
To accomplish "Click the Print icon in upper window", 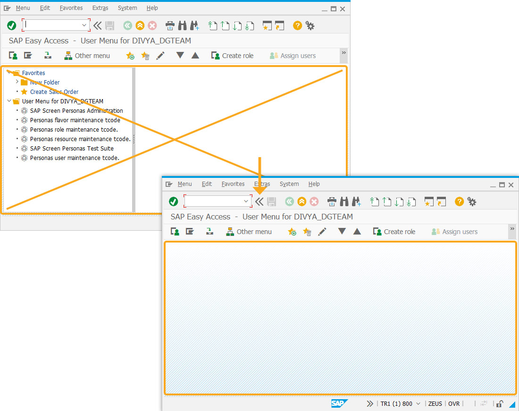I will [170, 25].
